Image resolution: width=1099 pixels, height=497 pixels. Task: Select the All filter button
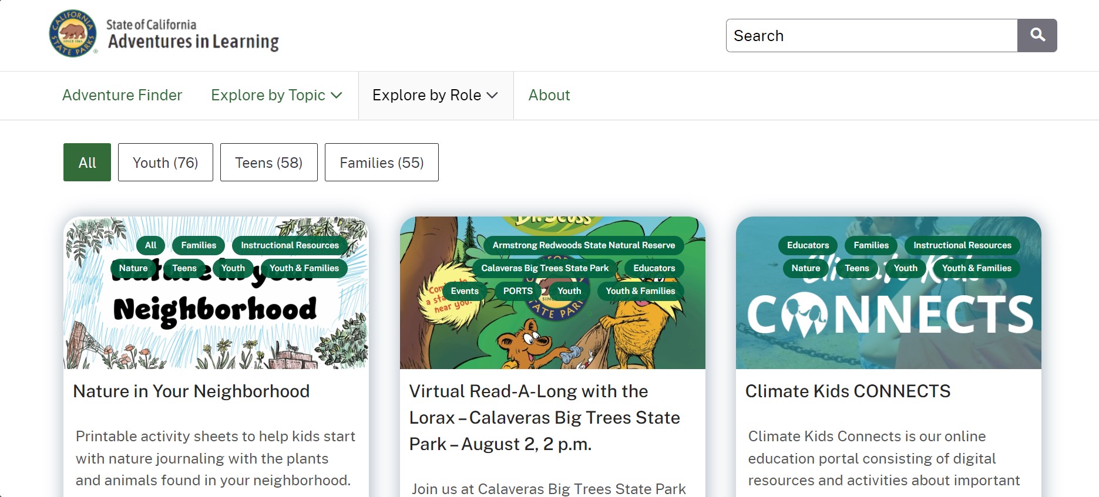click(x=87, y=162)
